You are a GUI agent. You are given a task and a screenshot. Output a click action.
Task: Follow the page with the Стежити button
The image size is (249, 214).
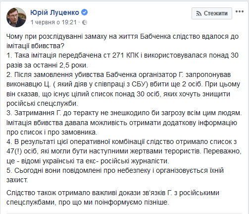pyautogui.click(x=212, y=13)
